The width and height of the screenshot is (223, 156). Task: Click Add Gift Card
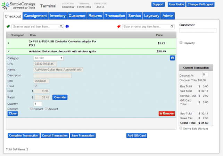tap(137, 136)
